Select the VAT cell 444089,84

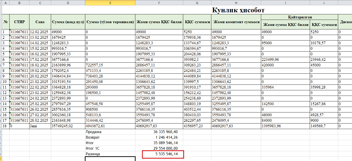tap(197, 76)
